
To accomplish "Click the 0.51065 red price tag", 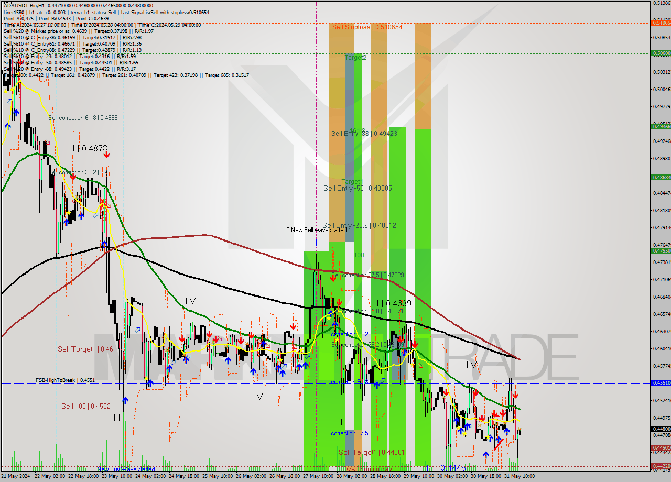I will coord(661,23).
